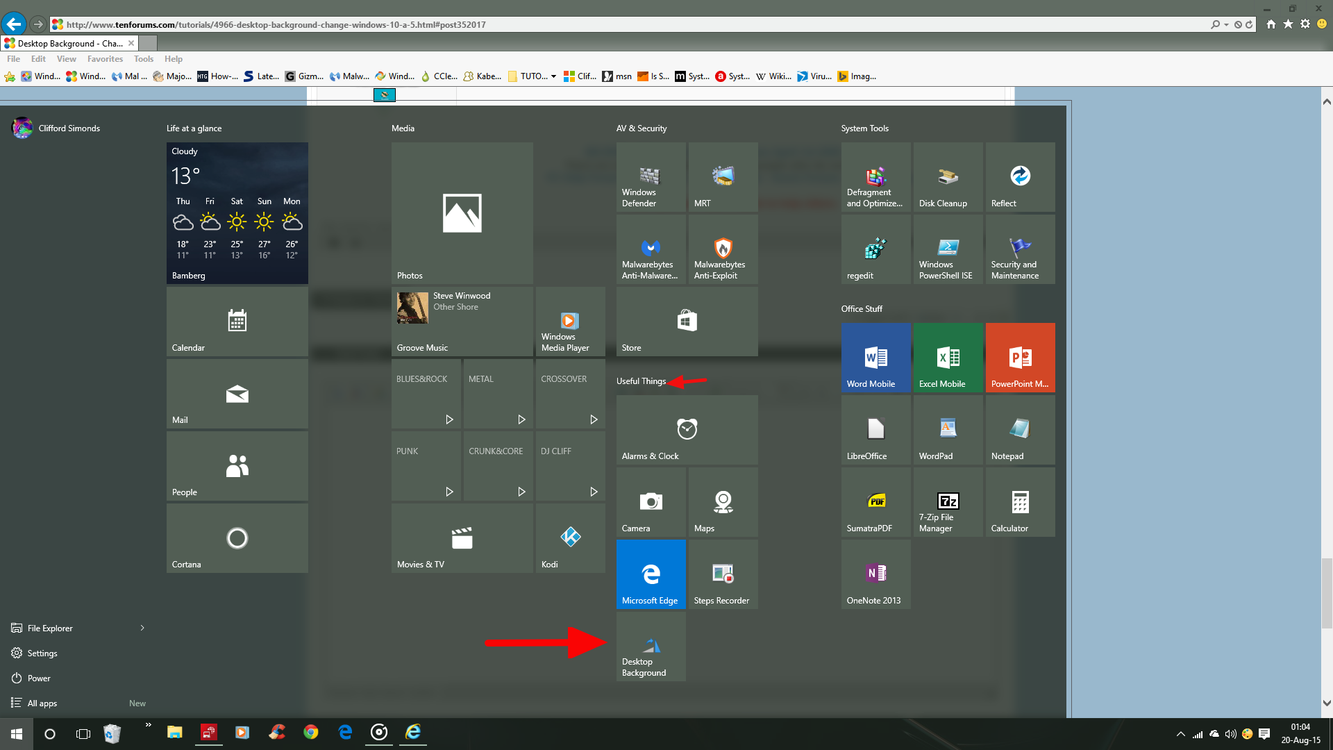Viewport: 1333px width, 750px height.
Task: Open Microsoft Edge browser tile
Action: coord(651,574)
